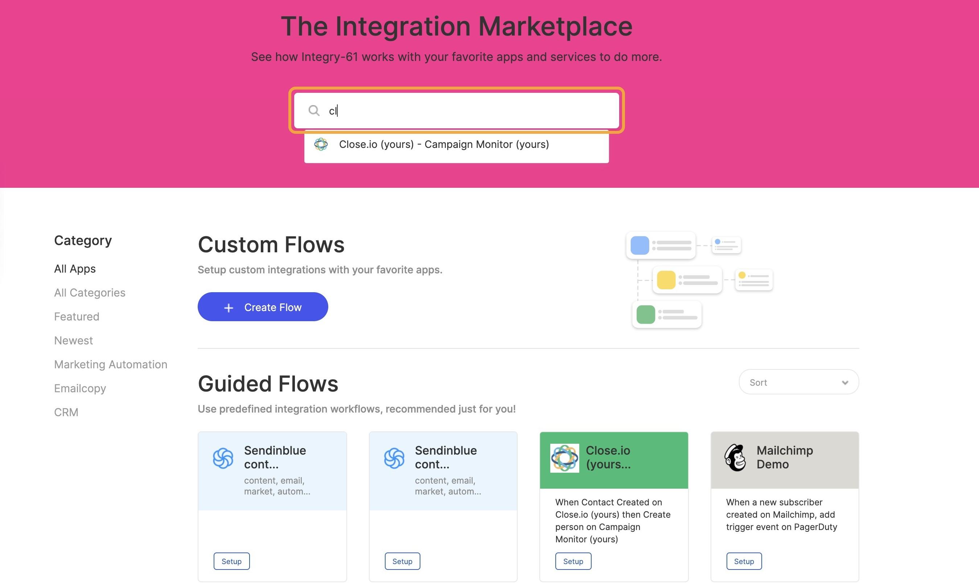Click Setup on first Sendinblue card
The image size is (979, 588).
click(x=231, y=561)
